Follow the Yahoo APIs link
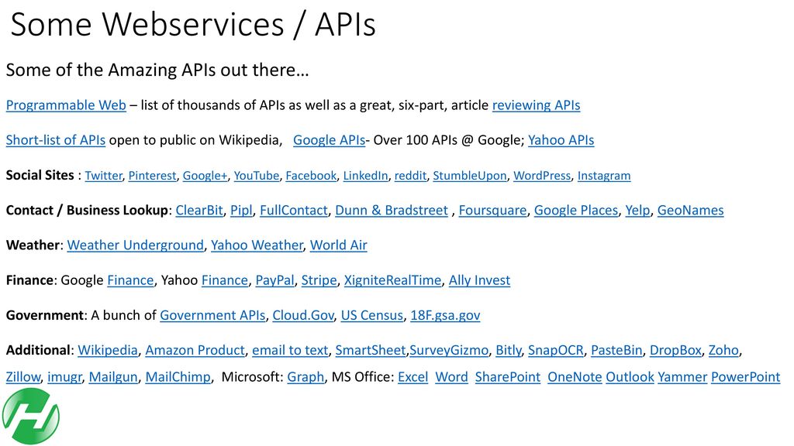This screenshot has height=446, width=794. pos(561,140)
